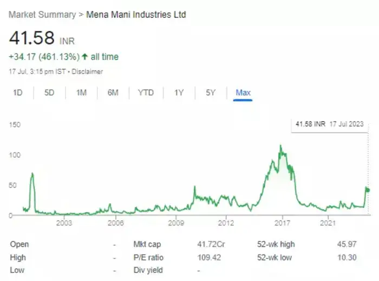Click the 2021 label on the time axis

click(x=328, y=223)
